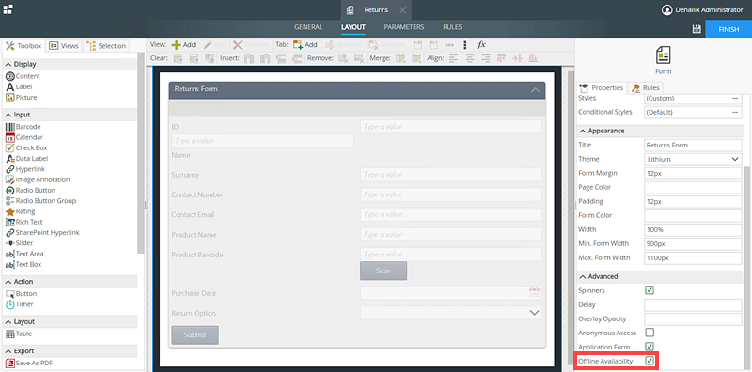The width and height of the screenshot is (752, 372).
Task: Click the first Clear toolbar icon
Action: [x=178, y=58]
